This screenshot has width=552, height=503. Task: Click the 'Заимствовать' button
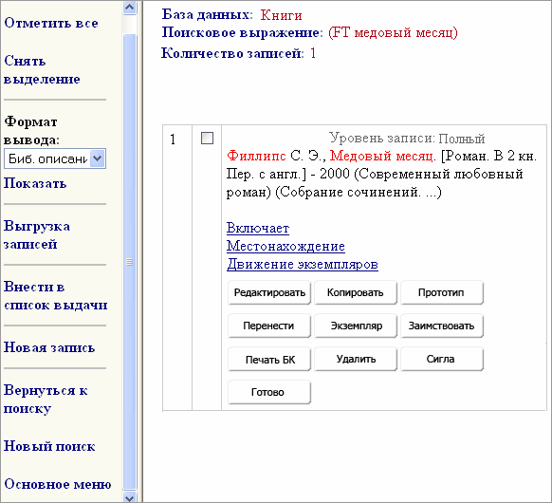point(442,326)
